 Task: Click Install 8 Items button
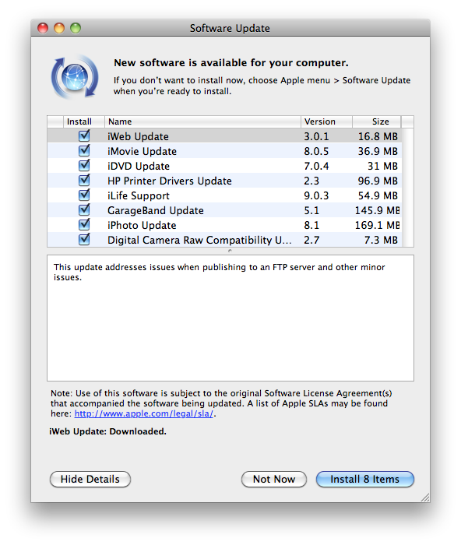(x=365, y=479)
